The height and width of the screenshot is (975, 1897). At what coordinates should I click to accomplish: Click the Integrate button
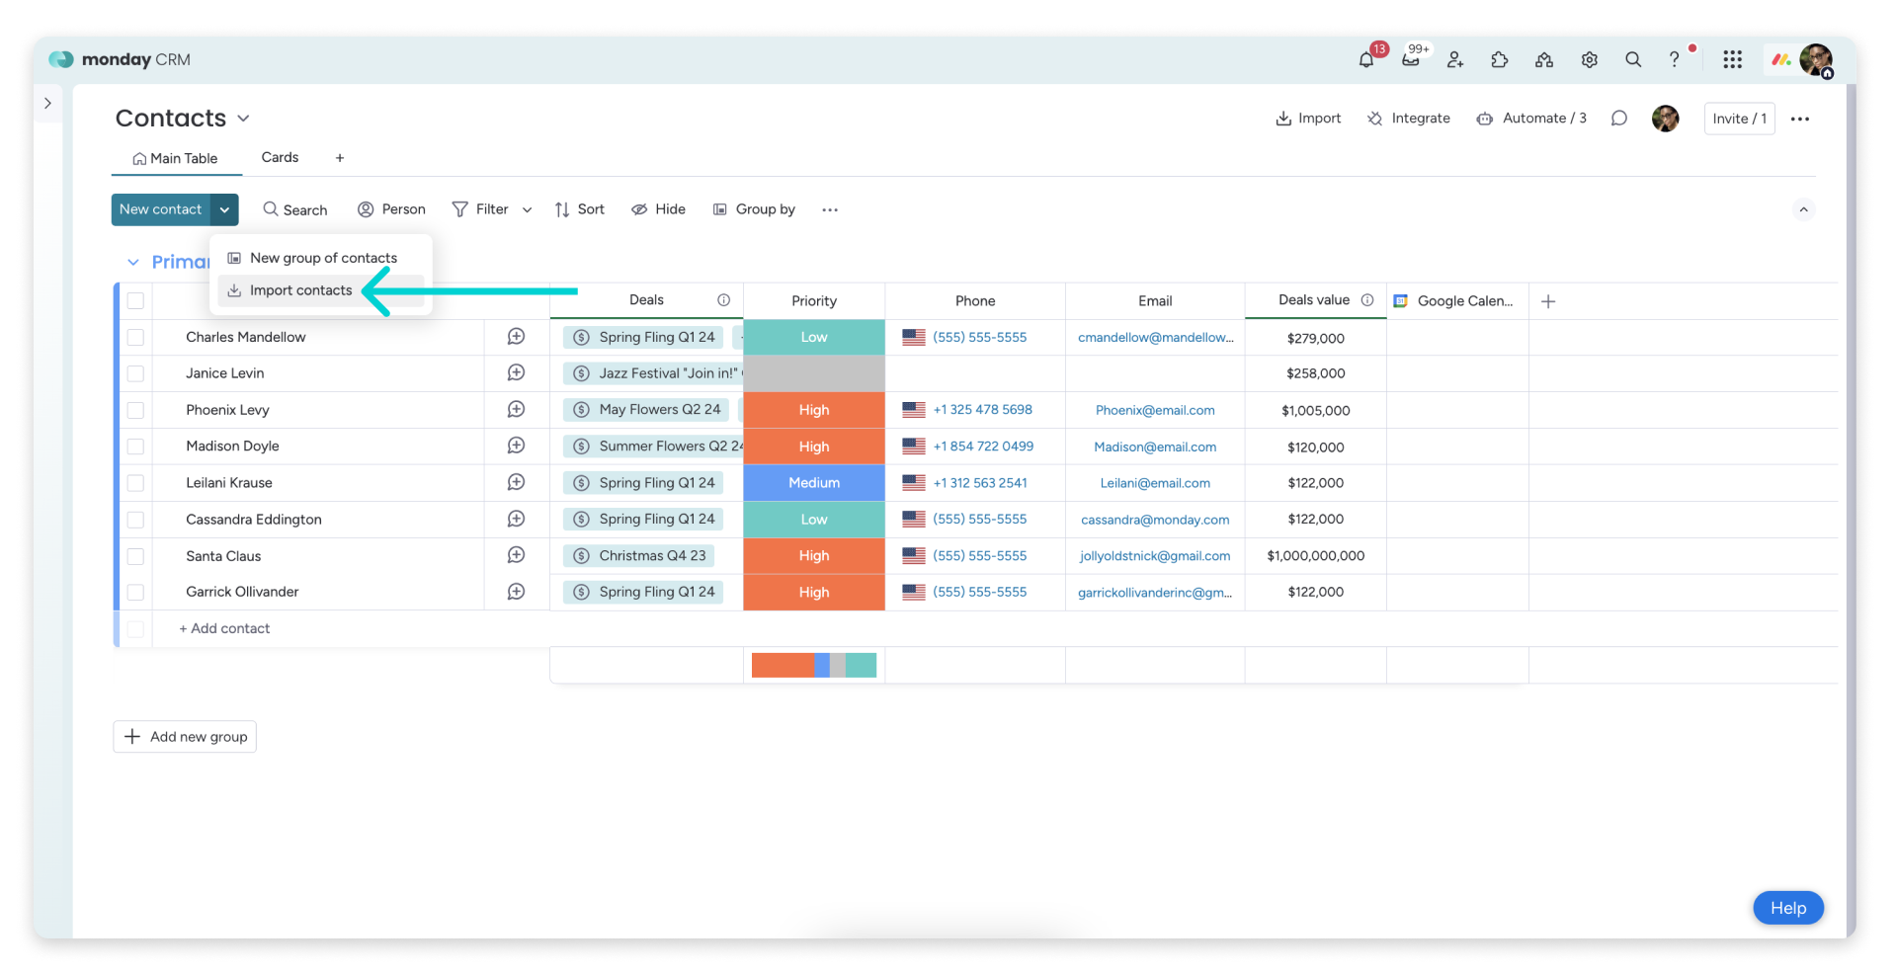(x=1408, y=119)
